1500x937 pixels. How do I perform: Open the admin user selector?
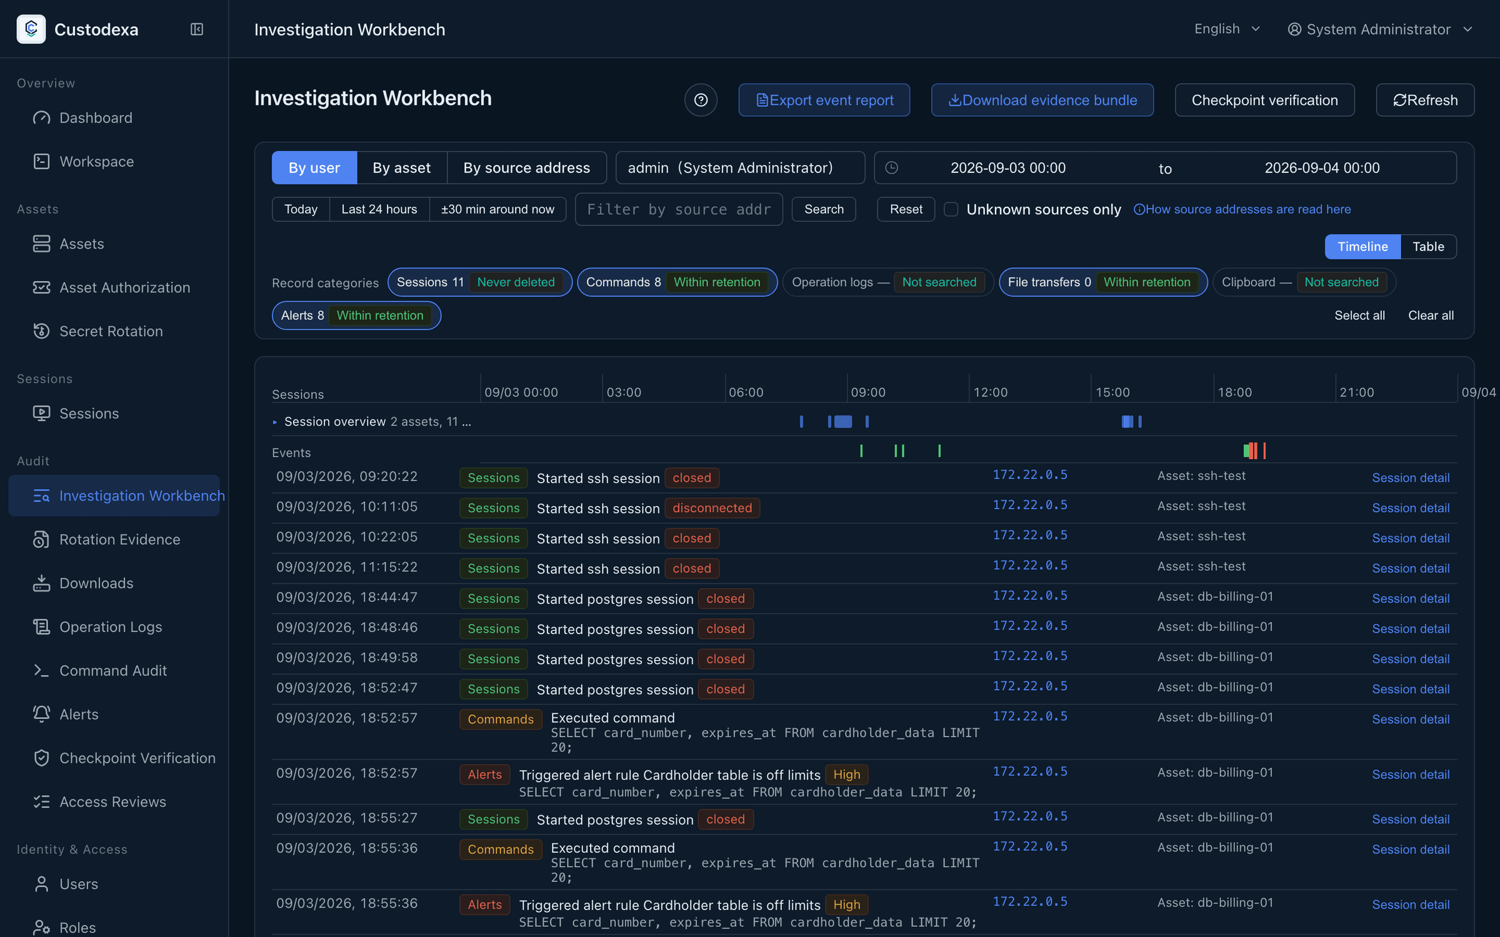pos(740,167)
